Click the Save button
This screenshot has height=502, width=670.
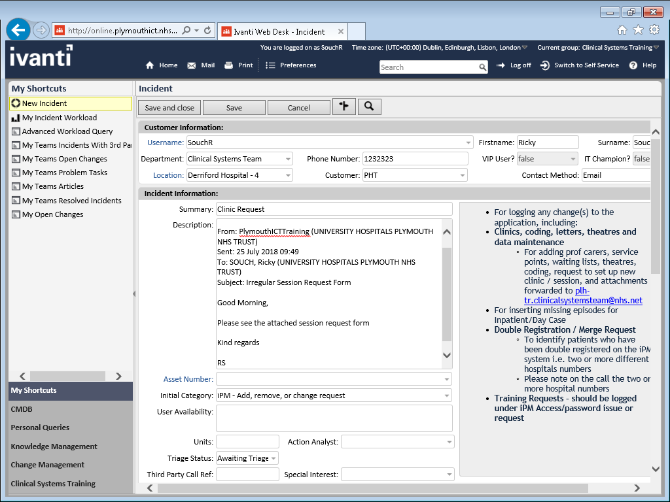click(234, 108)
